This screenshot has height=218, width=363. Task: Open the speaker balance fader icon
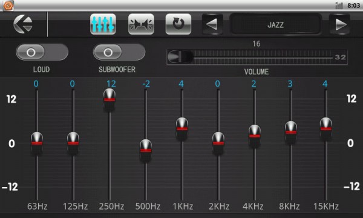141,24
